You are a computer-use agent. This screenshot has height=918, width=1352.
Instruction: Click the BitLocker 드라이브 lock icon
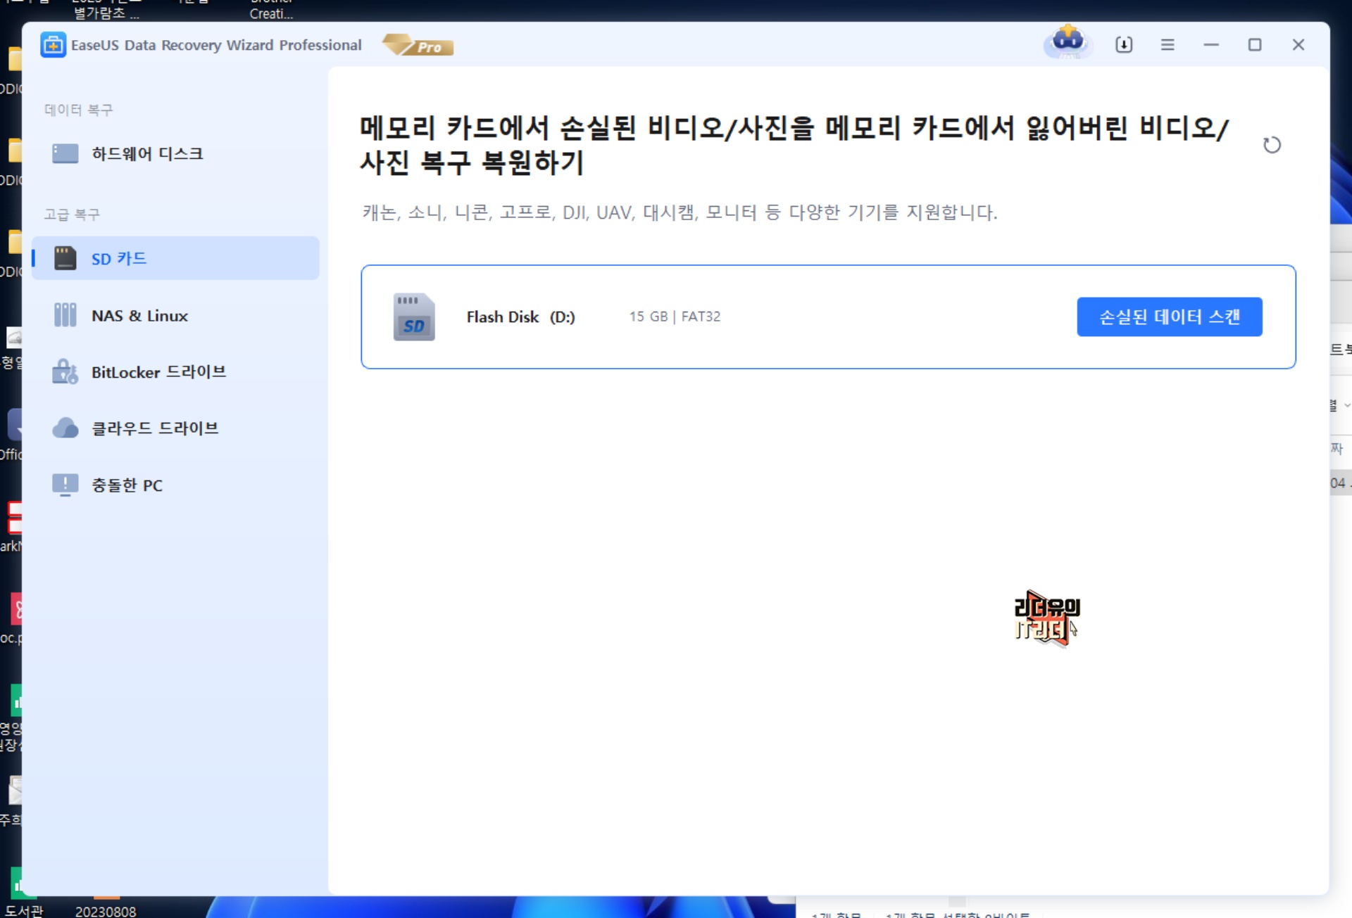click(65, 371)
